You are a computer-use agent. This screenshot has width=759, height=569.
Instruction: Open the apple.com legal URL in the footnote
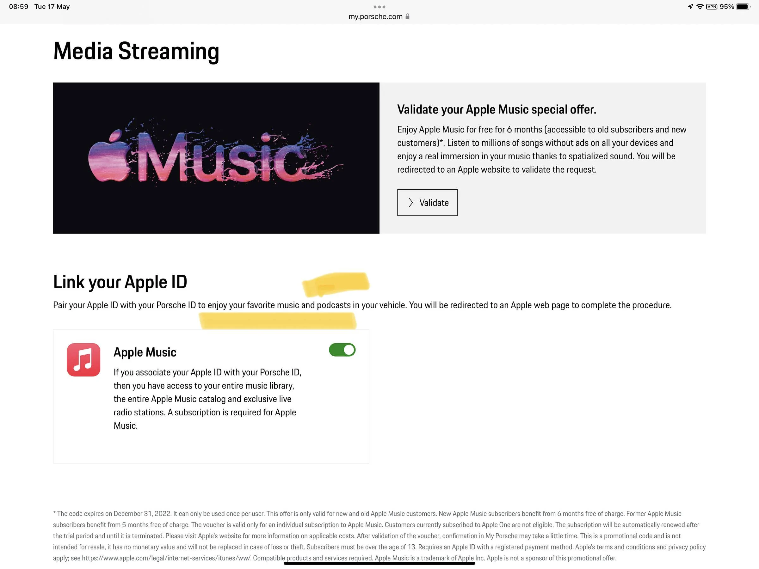tap(166, 558)
